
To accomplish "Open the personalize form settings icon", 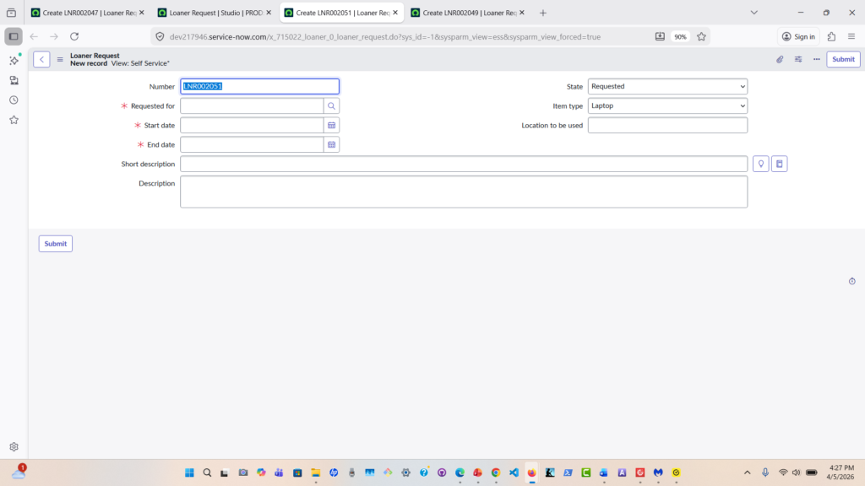I will tap(798, 59).
